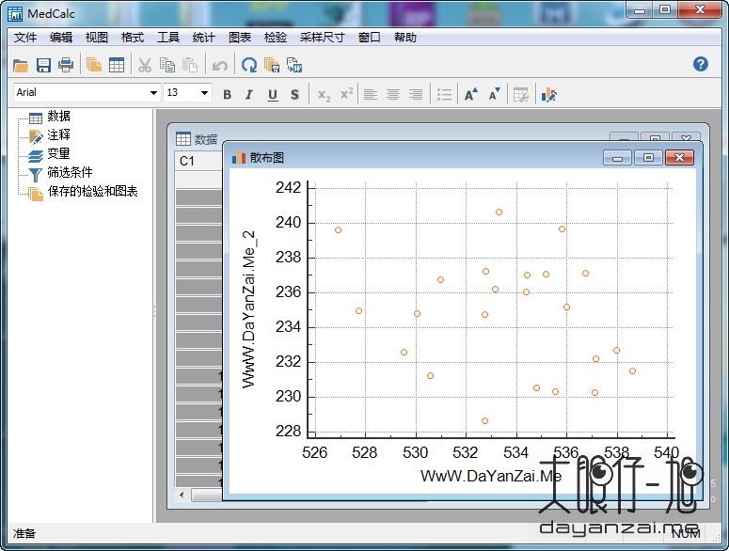Open the 统计 menu

[x=203, y=38]
